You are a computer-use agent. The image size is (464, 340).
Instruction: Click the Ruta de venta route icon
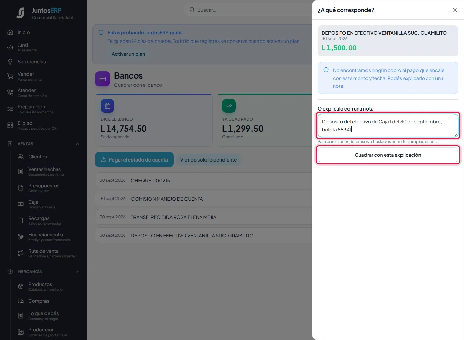click(x=21, y=253)
